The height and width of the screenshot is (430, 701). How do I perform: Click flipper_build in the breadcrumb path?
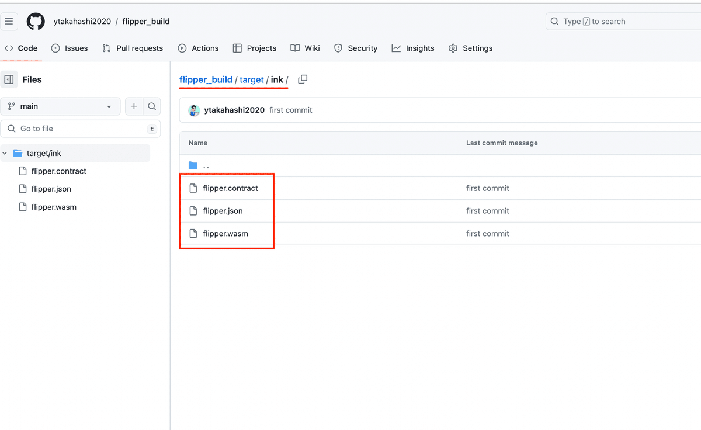tap(206, 79)
